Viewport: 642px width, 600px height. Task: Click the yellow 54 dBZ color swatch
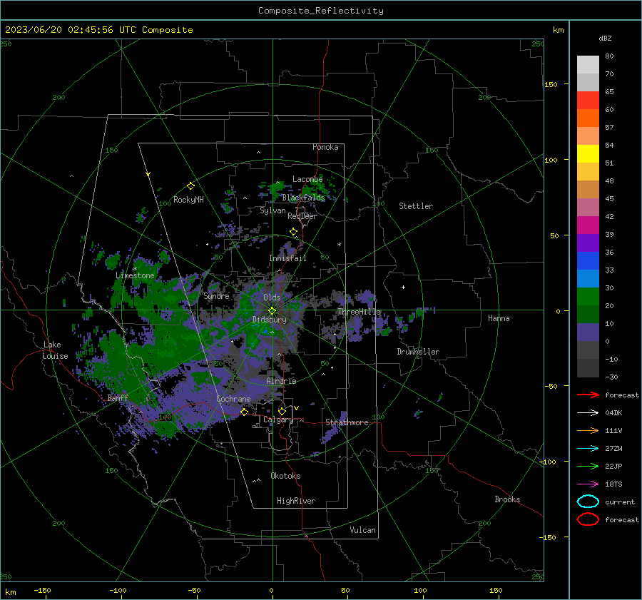(x=588, y=154)
